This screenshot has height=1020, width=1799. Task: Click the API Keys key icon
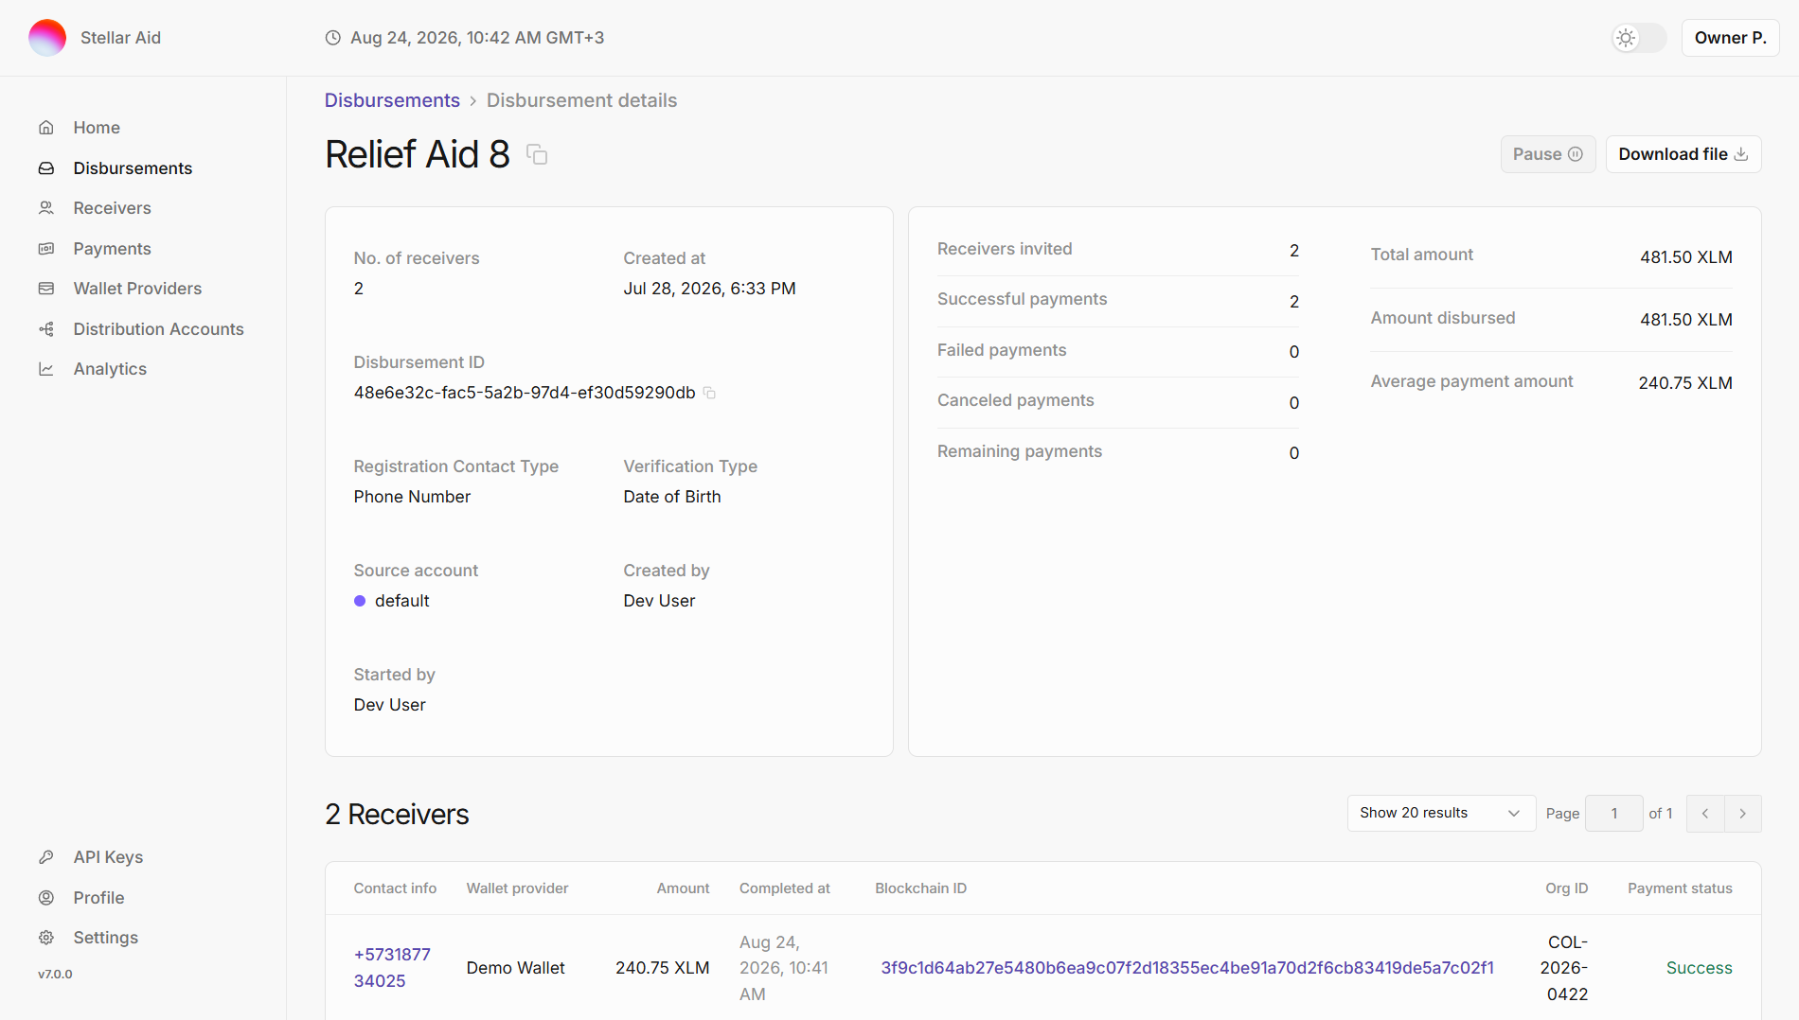coord(45,857)
